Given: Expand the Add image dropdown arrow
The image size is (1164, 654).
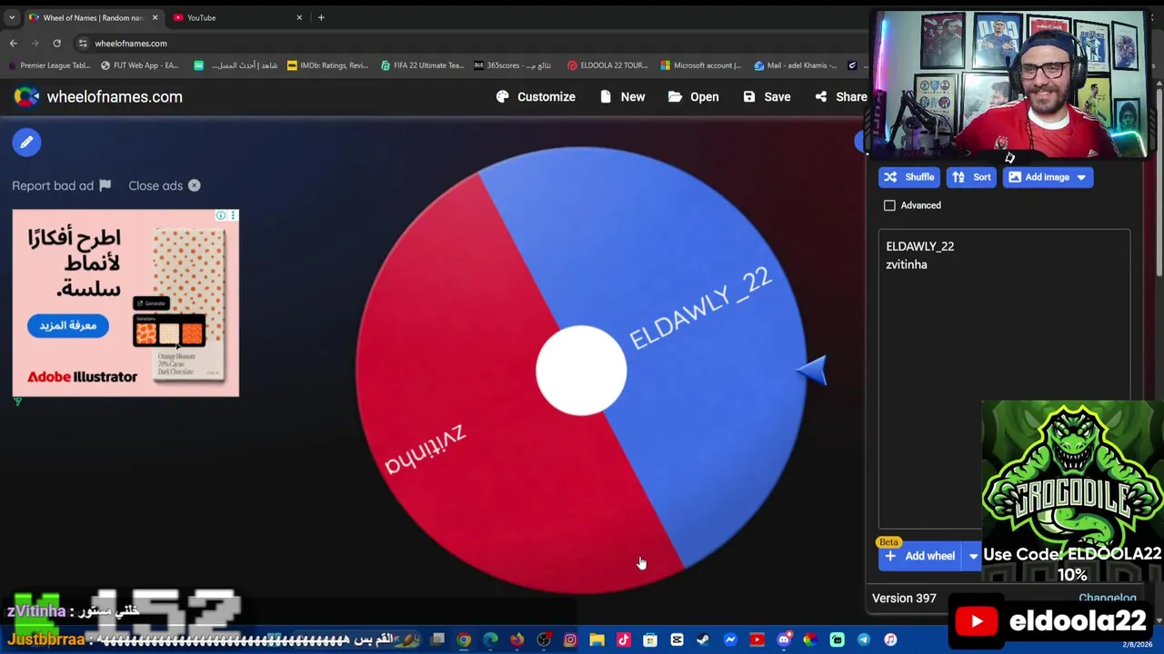Looking at the screenshot, I should pos(1081,177).
